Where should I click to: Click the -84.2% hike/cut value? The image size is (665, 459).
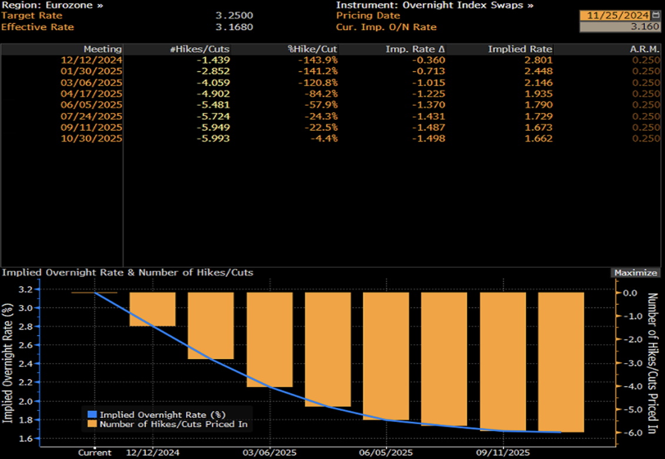pyautogui.click(x=321, y=94)
